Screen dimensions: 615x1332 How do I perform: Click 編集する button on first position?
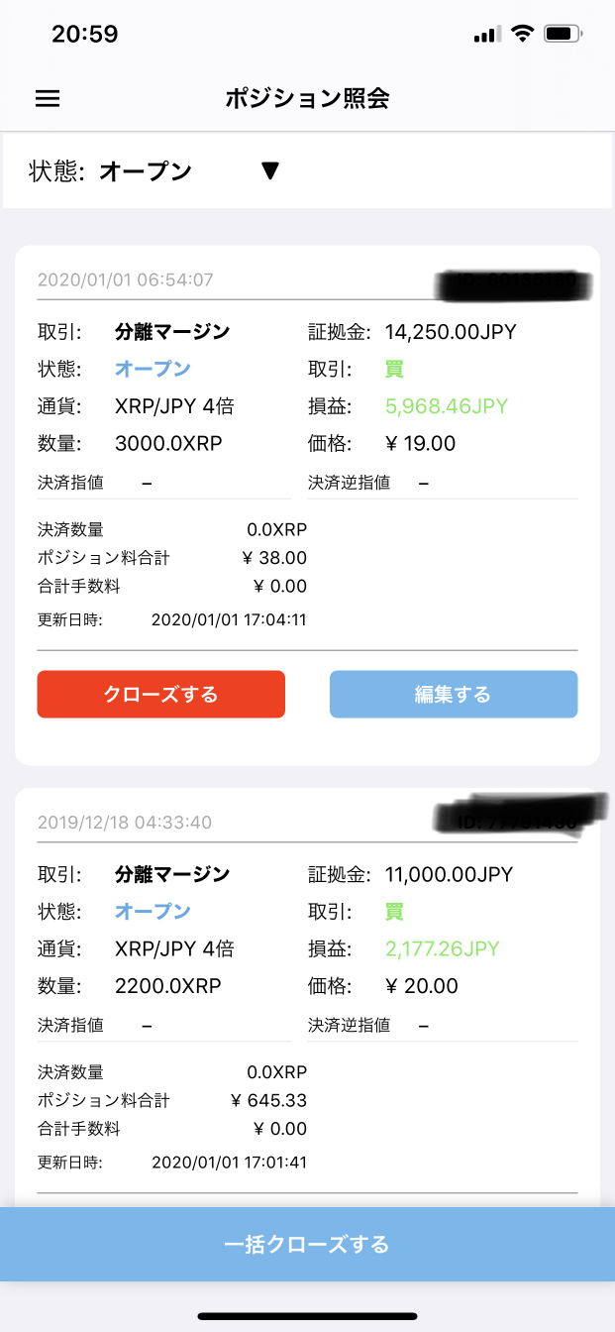tap(454, 694)
